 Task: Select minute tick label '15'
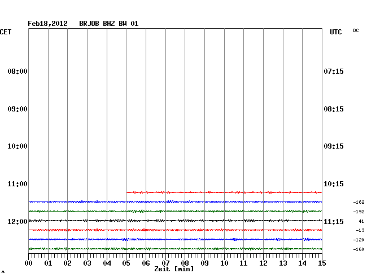pos(322,263)
